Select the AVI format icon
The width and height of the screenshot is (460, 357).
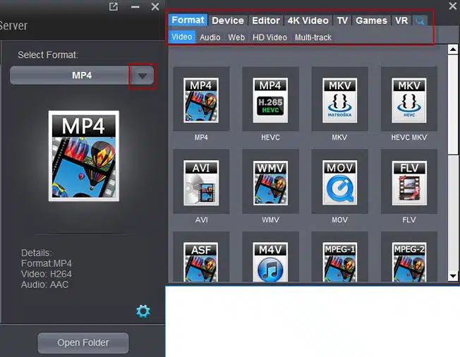[x=201, y=183]
